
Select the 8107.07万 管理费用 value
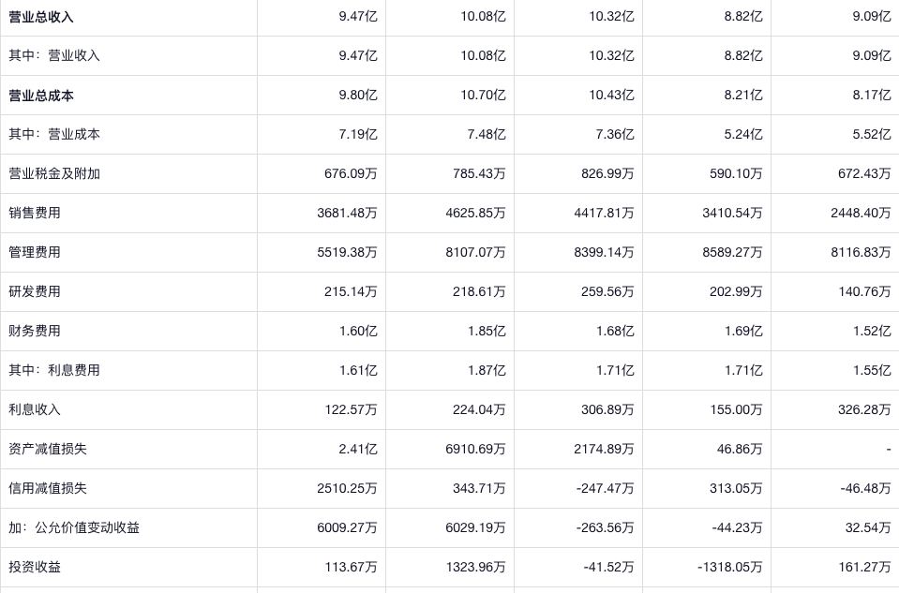pos(475,252)
